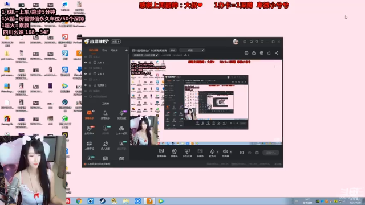The width and height of the screenshot is (365, 205).
Task: Open the first tool in the toolbox's third row
Action: click(x=90, y=145)
